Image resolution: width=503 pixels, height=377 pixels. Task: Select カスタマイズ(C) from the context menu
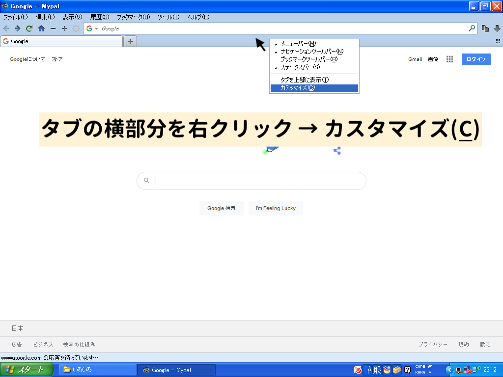(x=314, y=88)
